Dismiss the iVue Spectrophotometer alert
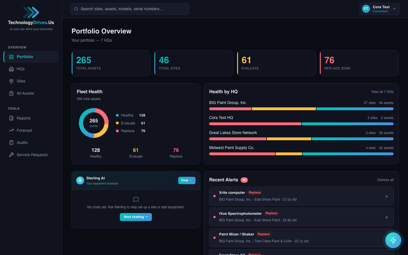 click(386, 217)
